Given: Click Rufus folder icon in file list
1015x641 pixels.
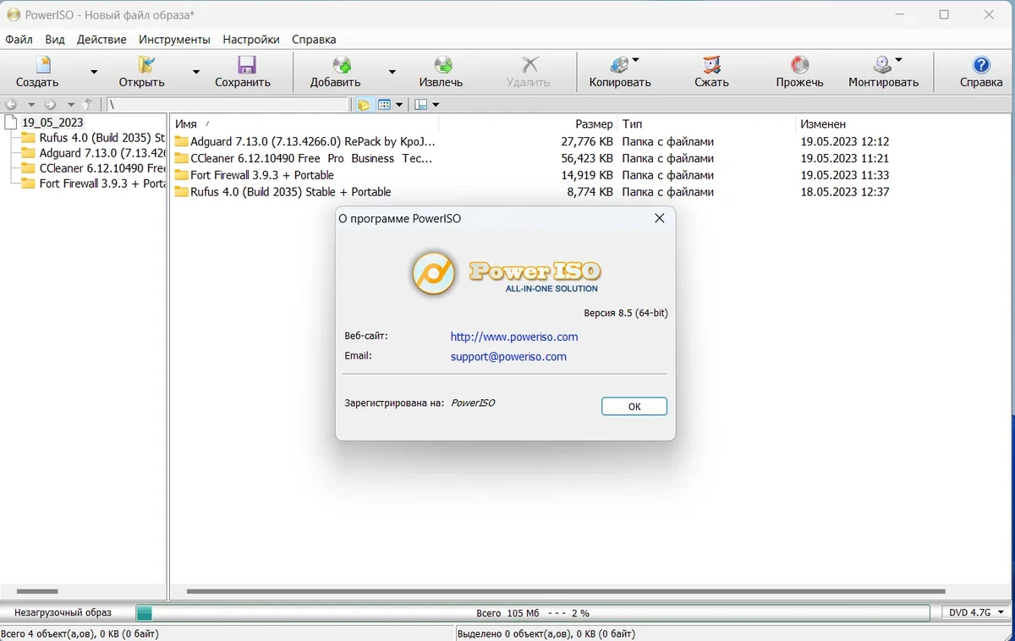Looking at the screenshot, I should click(x=181, y=193).
